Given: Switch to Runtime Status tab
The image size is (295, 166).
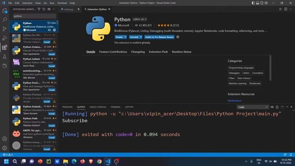Looking at the screenshot, I should (182, 52).
